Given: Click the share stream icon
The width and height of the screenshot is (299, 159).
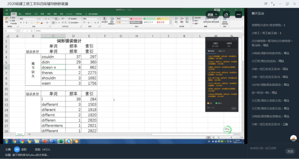Looking at the screenshot, I should (226, 14).
